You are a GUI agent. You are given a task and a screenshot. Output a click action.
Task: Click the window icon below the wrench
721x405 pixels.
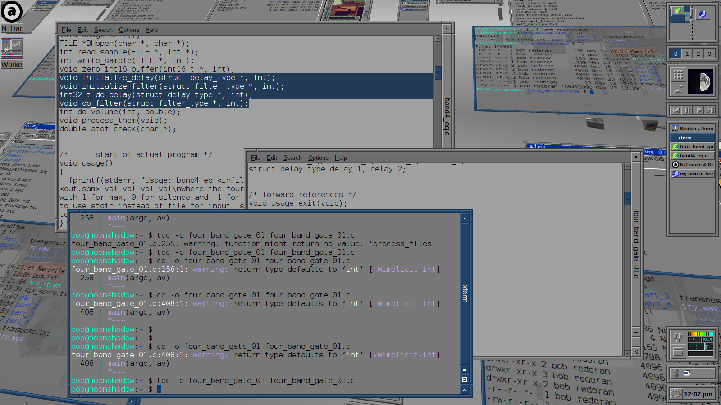point(678,351)
